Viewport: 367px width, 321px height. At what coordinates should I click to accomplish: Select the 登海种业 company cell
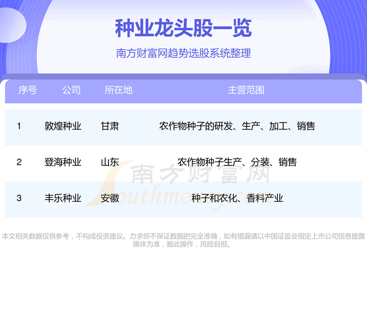coord(63,162)
